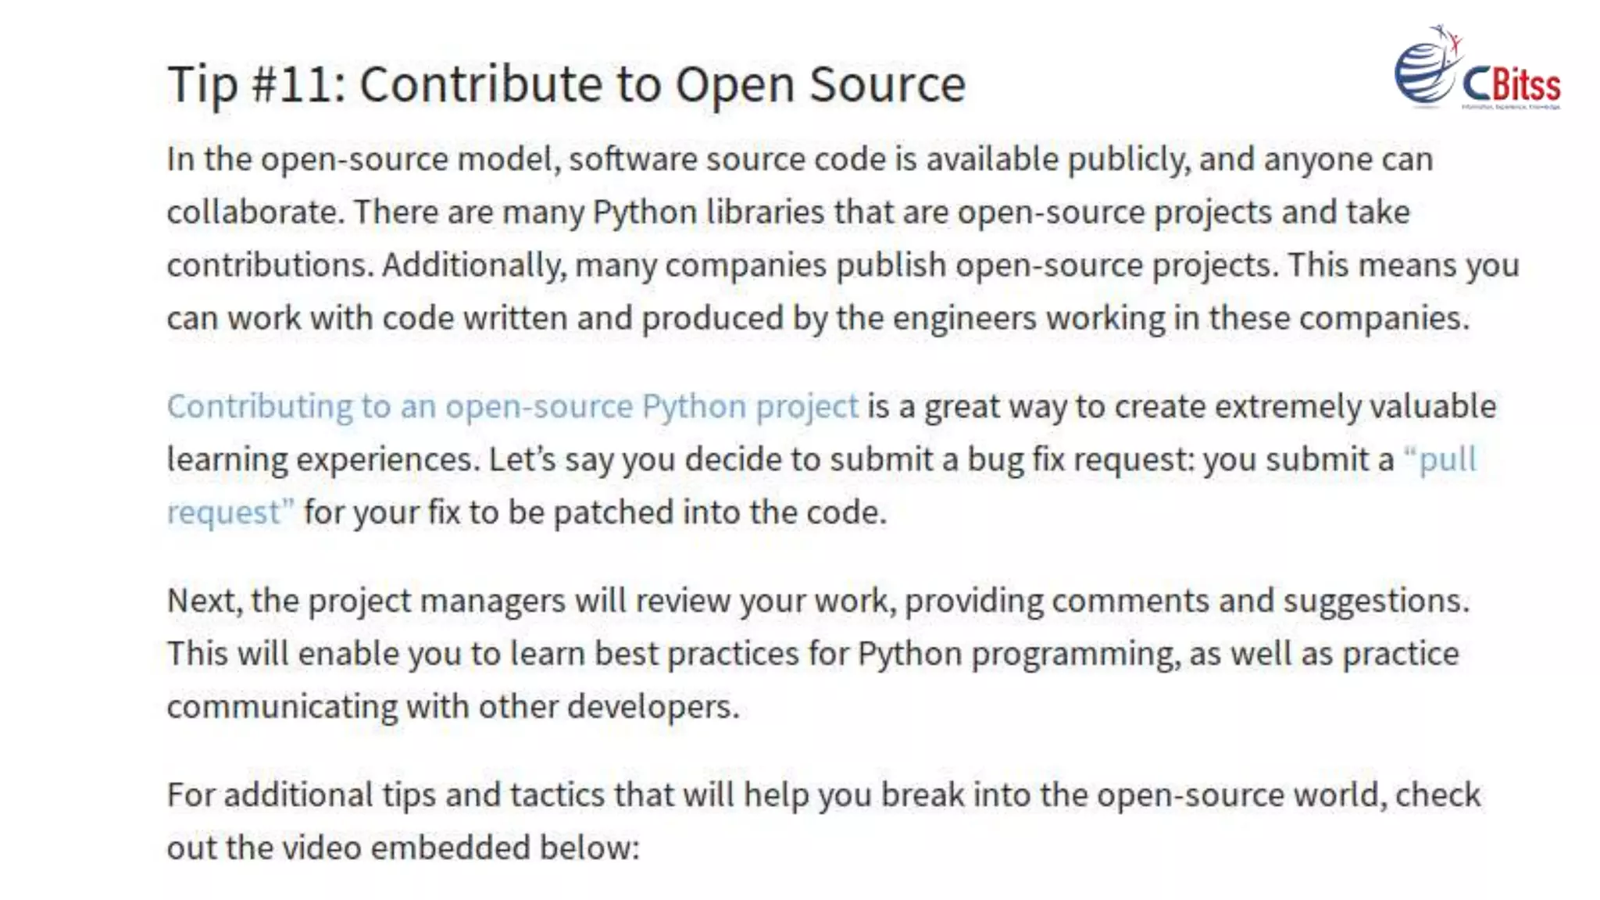Click the 'For additional tips and tactics' paragraph
Viewport: 1600px width, 900px height.
pos(823,821)
